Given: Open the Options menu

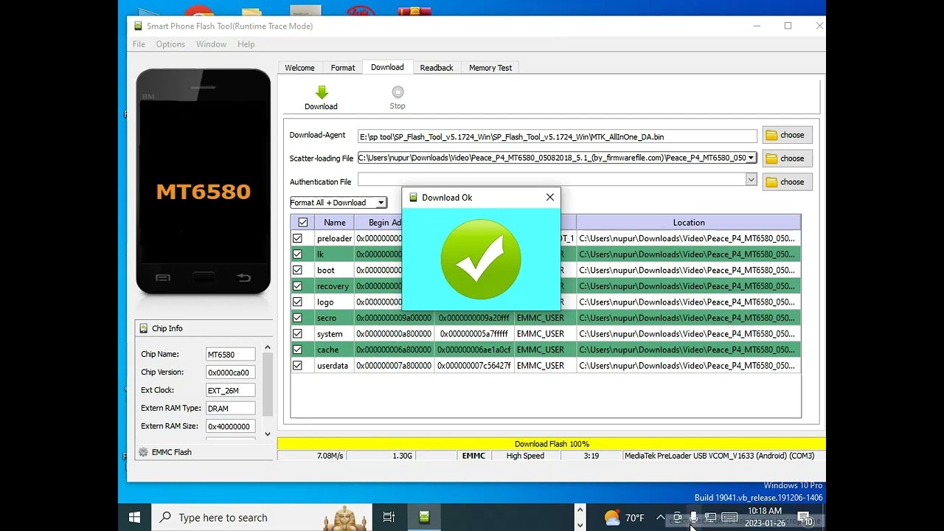Looking at the screenshot, I should (170, 44).
